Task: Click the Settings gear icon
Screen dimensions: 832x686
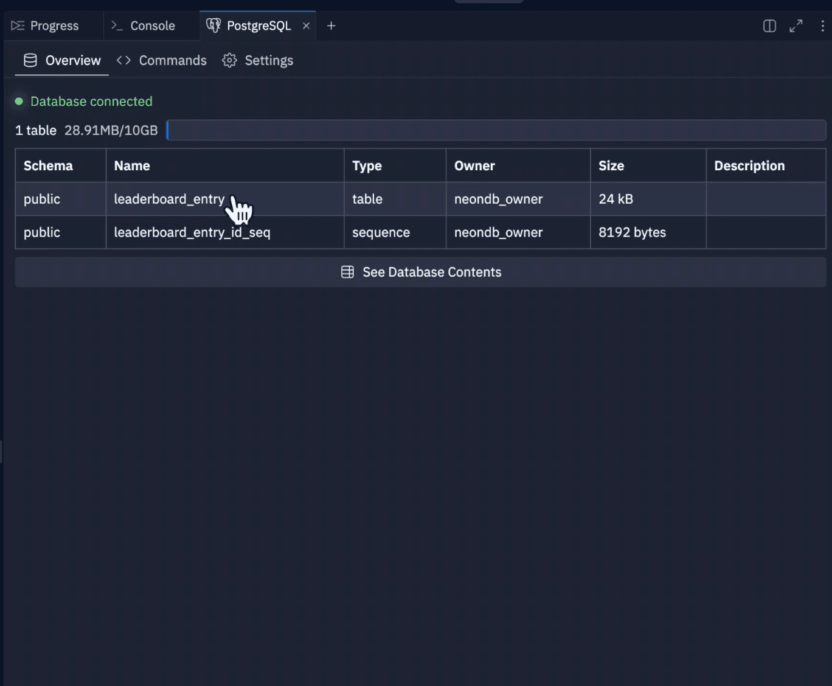Action: (x=229, y=60)
